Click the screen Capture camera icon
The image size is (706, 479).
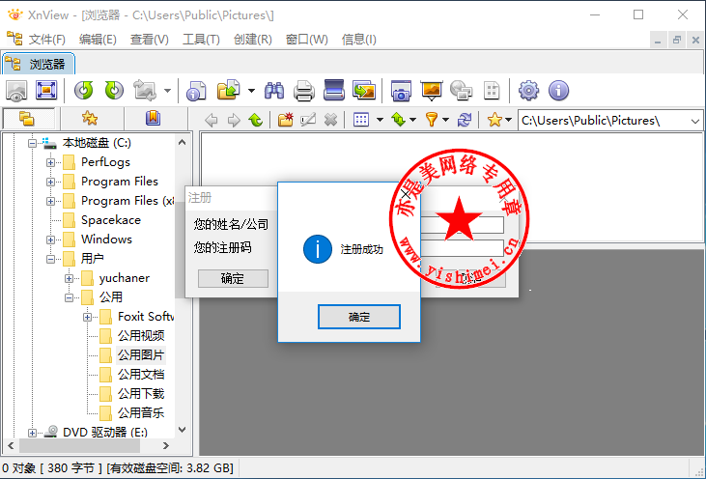click(x=401, y=91)
